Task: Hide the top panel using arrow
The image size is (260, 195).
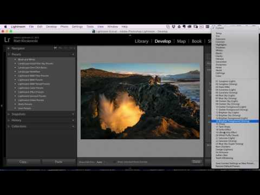Action: (x=130, y=35)
